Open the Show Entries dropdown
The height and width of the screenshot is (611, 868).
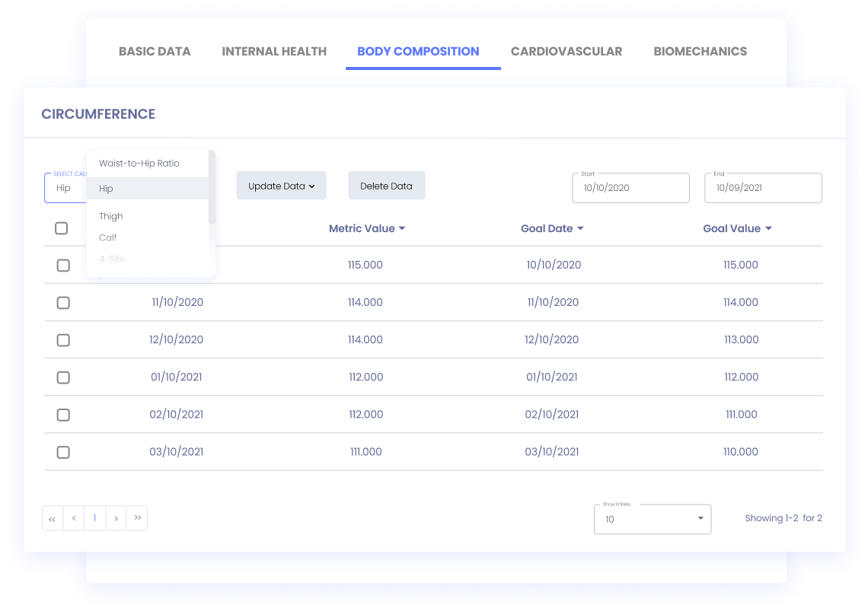[x=652, y=519]
